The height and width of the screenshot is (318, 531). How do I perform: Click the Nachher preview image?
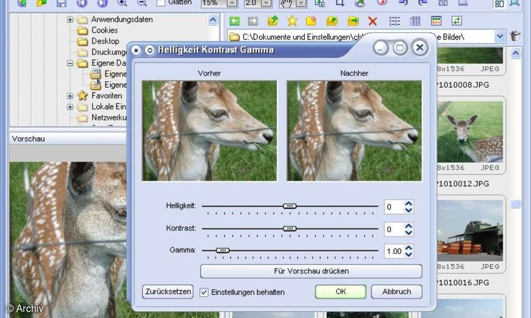pyautogui.click(x=354, y=131)
